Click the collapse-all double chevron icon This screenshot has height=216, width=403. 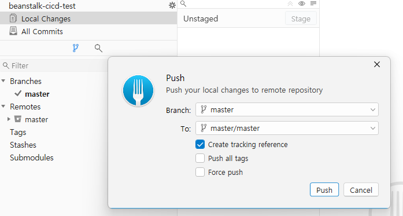pyautogui.click(x=290, y=3)
